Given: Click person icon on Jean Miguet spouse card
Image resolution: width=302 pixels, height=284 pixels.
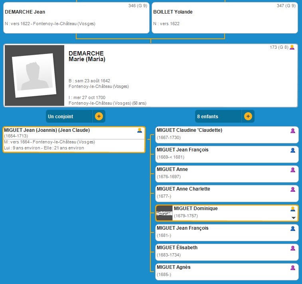Looking at the screenshot, I should [x=140, y=130].
